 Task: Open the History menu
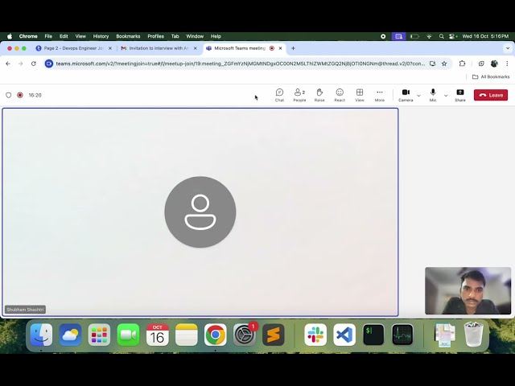coord(101,36)
